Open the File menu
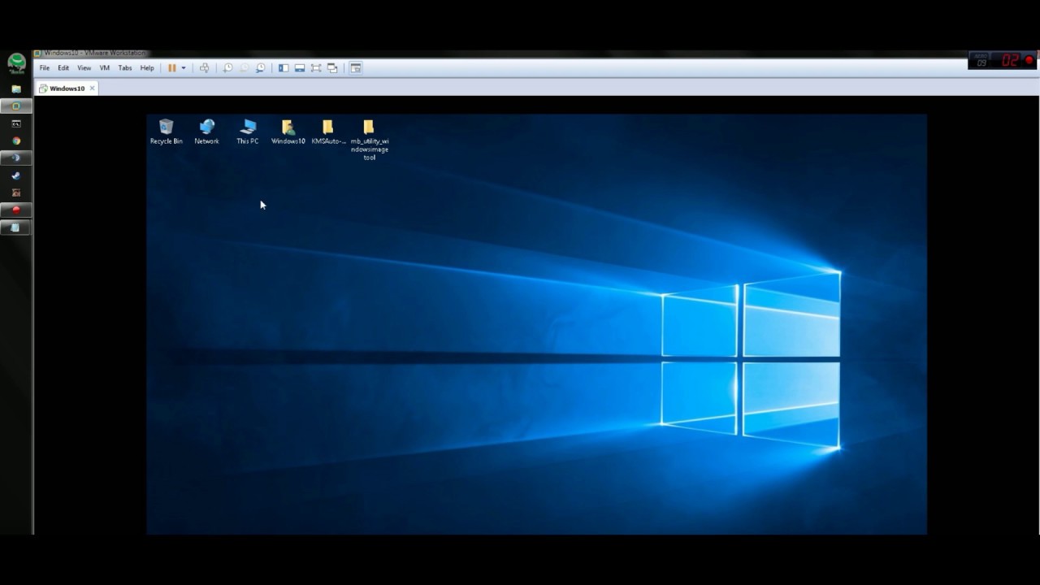1040x585 pixels. pos(45,68)
